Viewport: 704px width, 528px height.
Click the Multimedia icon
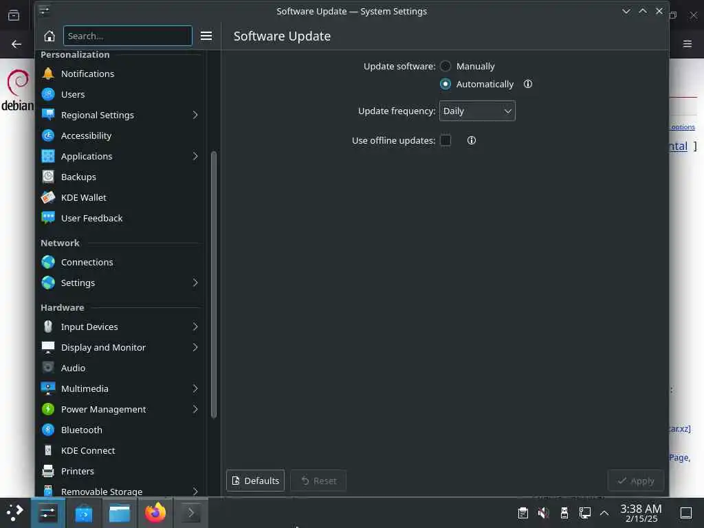click(48, 389)
